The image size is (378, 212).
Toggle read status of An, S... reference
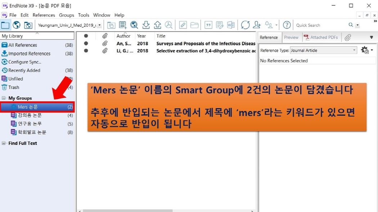[86, 43]
